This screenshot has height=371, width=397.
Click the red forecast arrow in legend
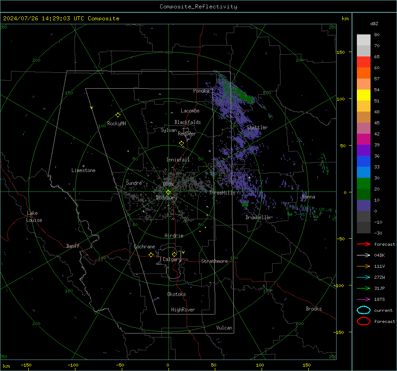click(363, 244)
